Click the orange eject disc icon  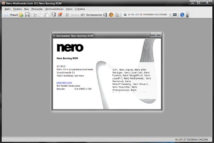pyautogui.click(x=111, y=15)
